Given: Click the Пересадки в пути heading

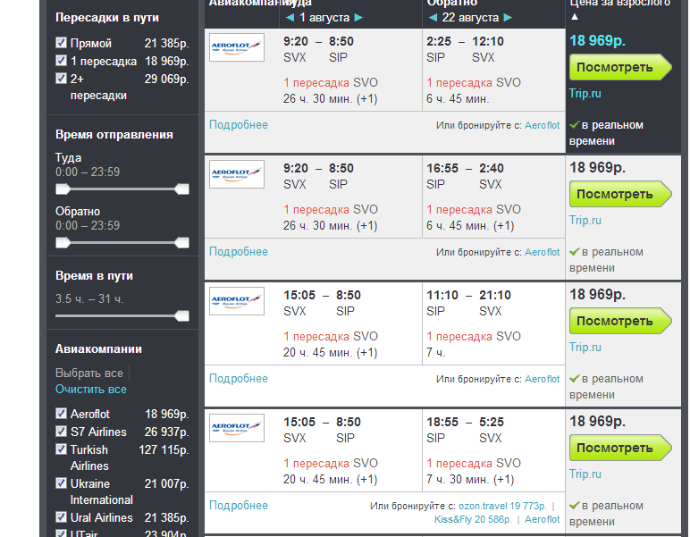Looking at the screenshot, I should point(107,18).
